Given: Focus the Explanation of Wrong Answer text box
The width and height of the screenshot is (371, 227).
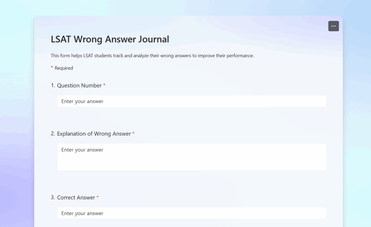Looking at the screenshot, I should [191, 157].
